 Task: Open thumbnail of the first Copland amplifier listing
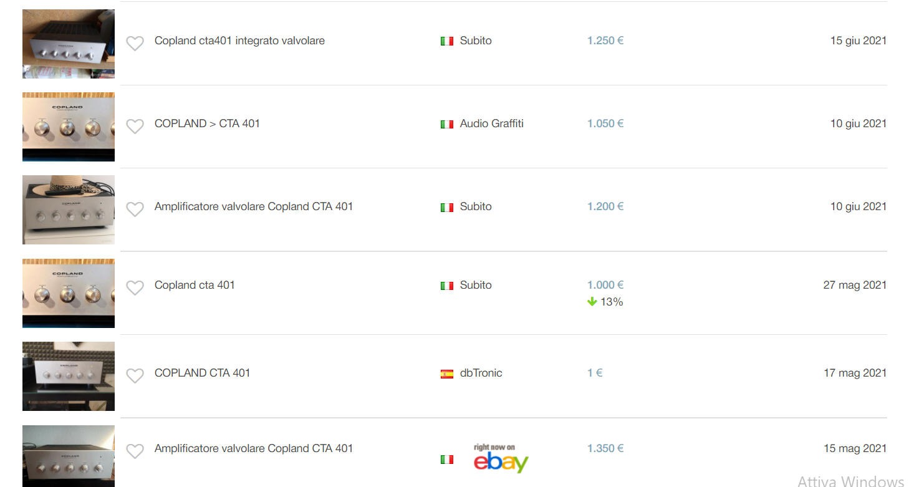coord(69,44)
